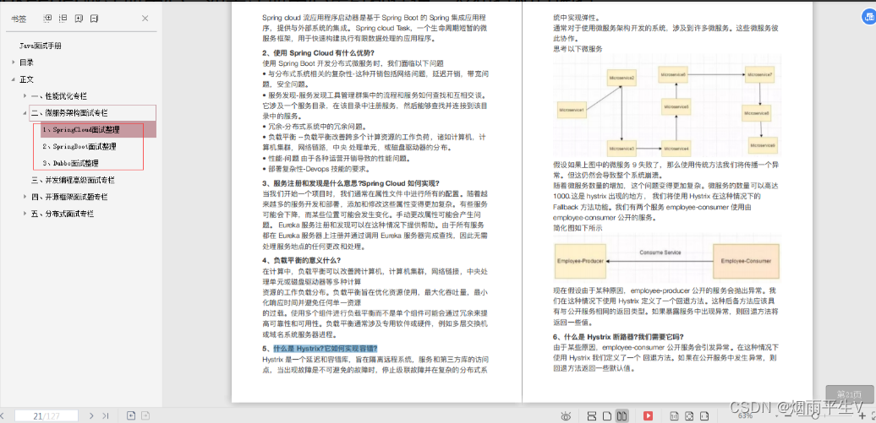Click the Employee-Consumer box in diagram
Image resolution: width=876 pixels, height=423 pixels.
(746, 261)
